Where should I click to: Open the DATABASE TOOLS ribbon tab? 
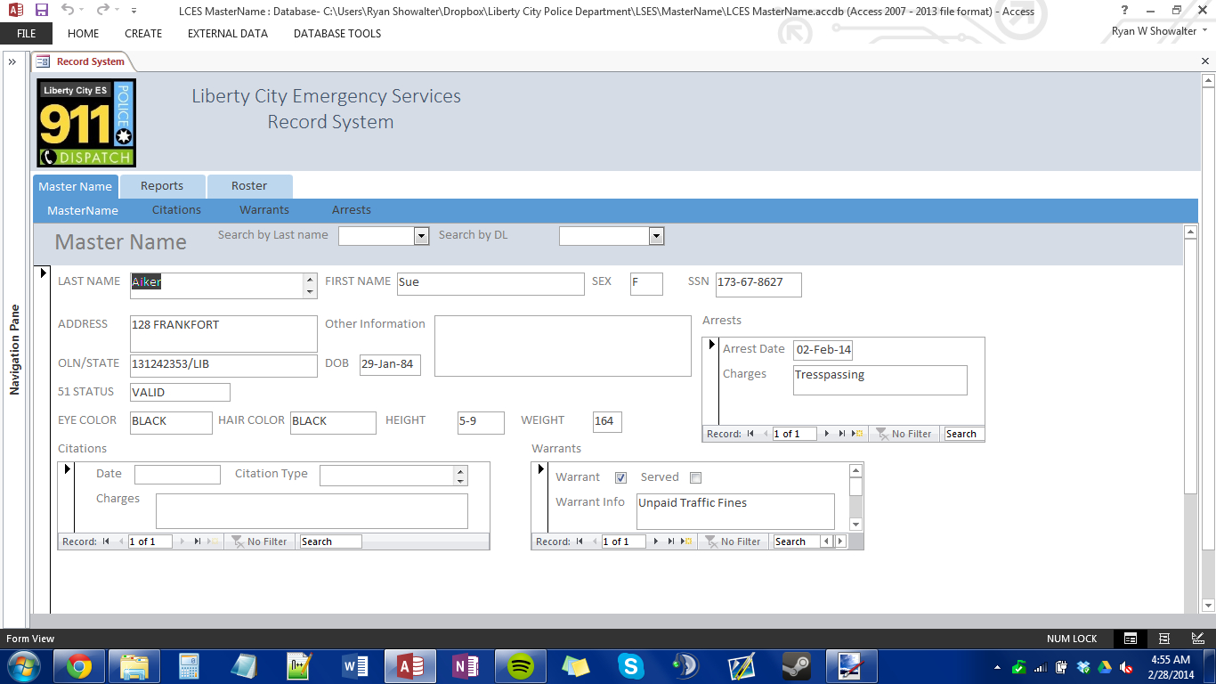(336, 34)
